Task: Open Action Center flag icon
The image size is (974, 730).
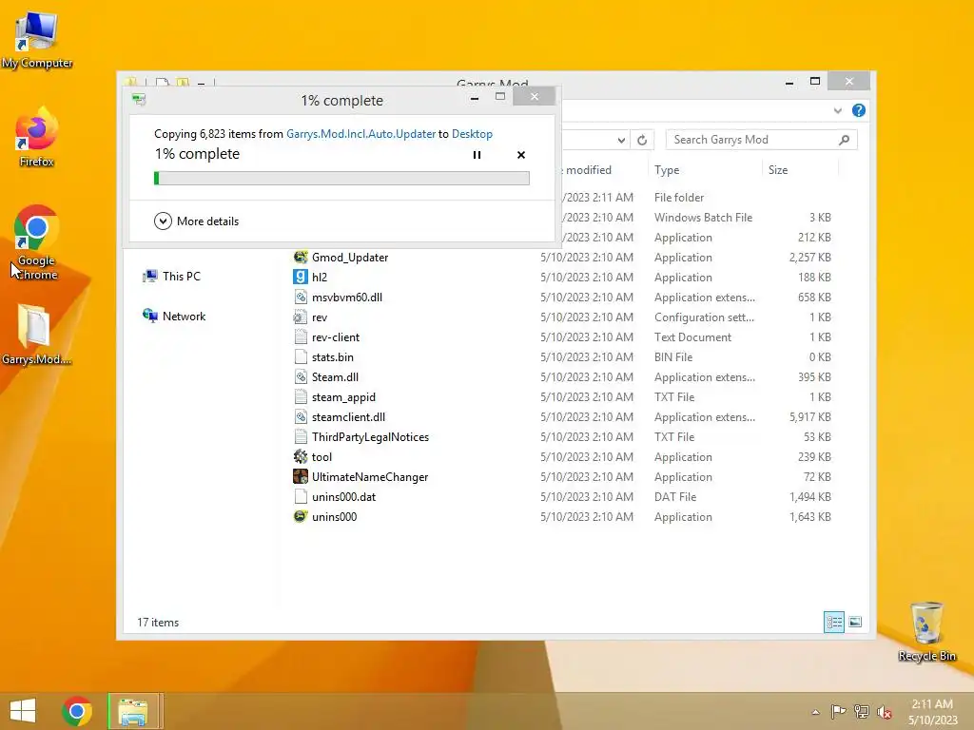Action: [x=839, y=711]
